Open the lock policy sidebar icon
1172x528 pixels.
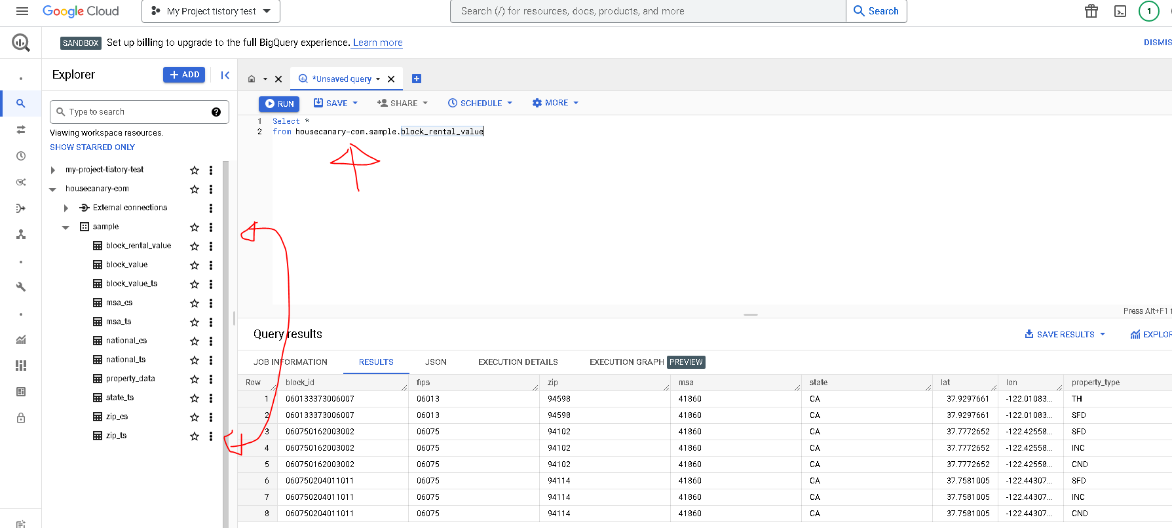tap(21, 418)
